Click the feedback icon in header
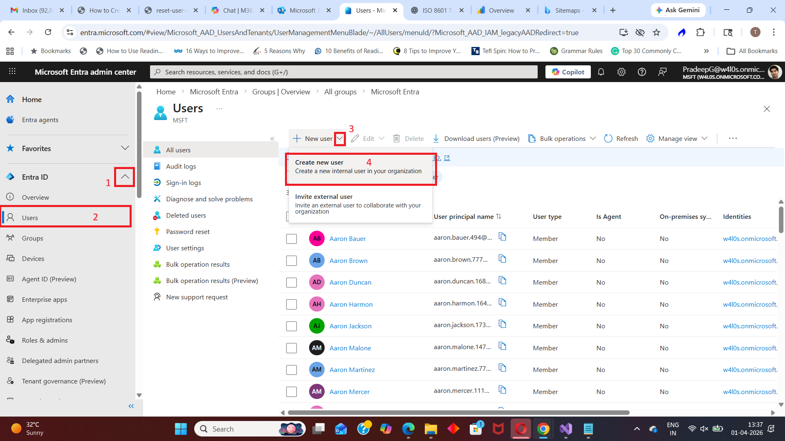This screenshot has width=785, height=441. pos(662,72)
